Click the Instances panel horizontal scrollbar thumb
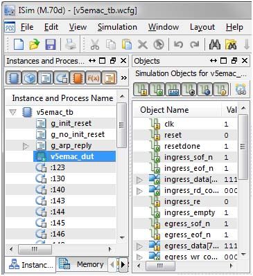 [x=35, y=249]
